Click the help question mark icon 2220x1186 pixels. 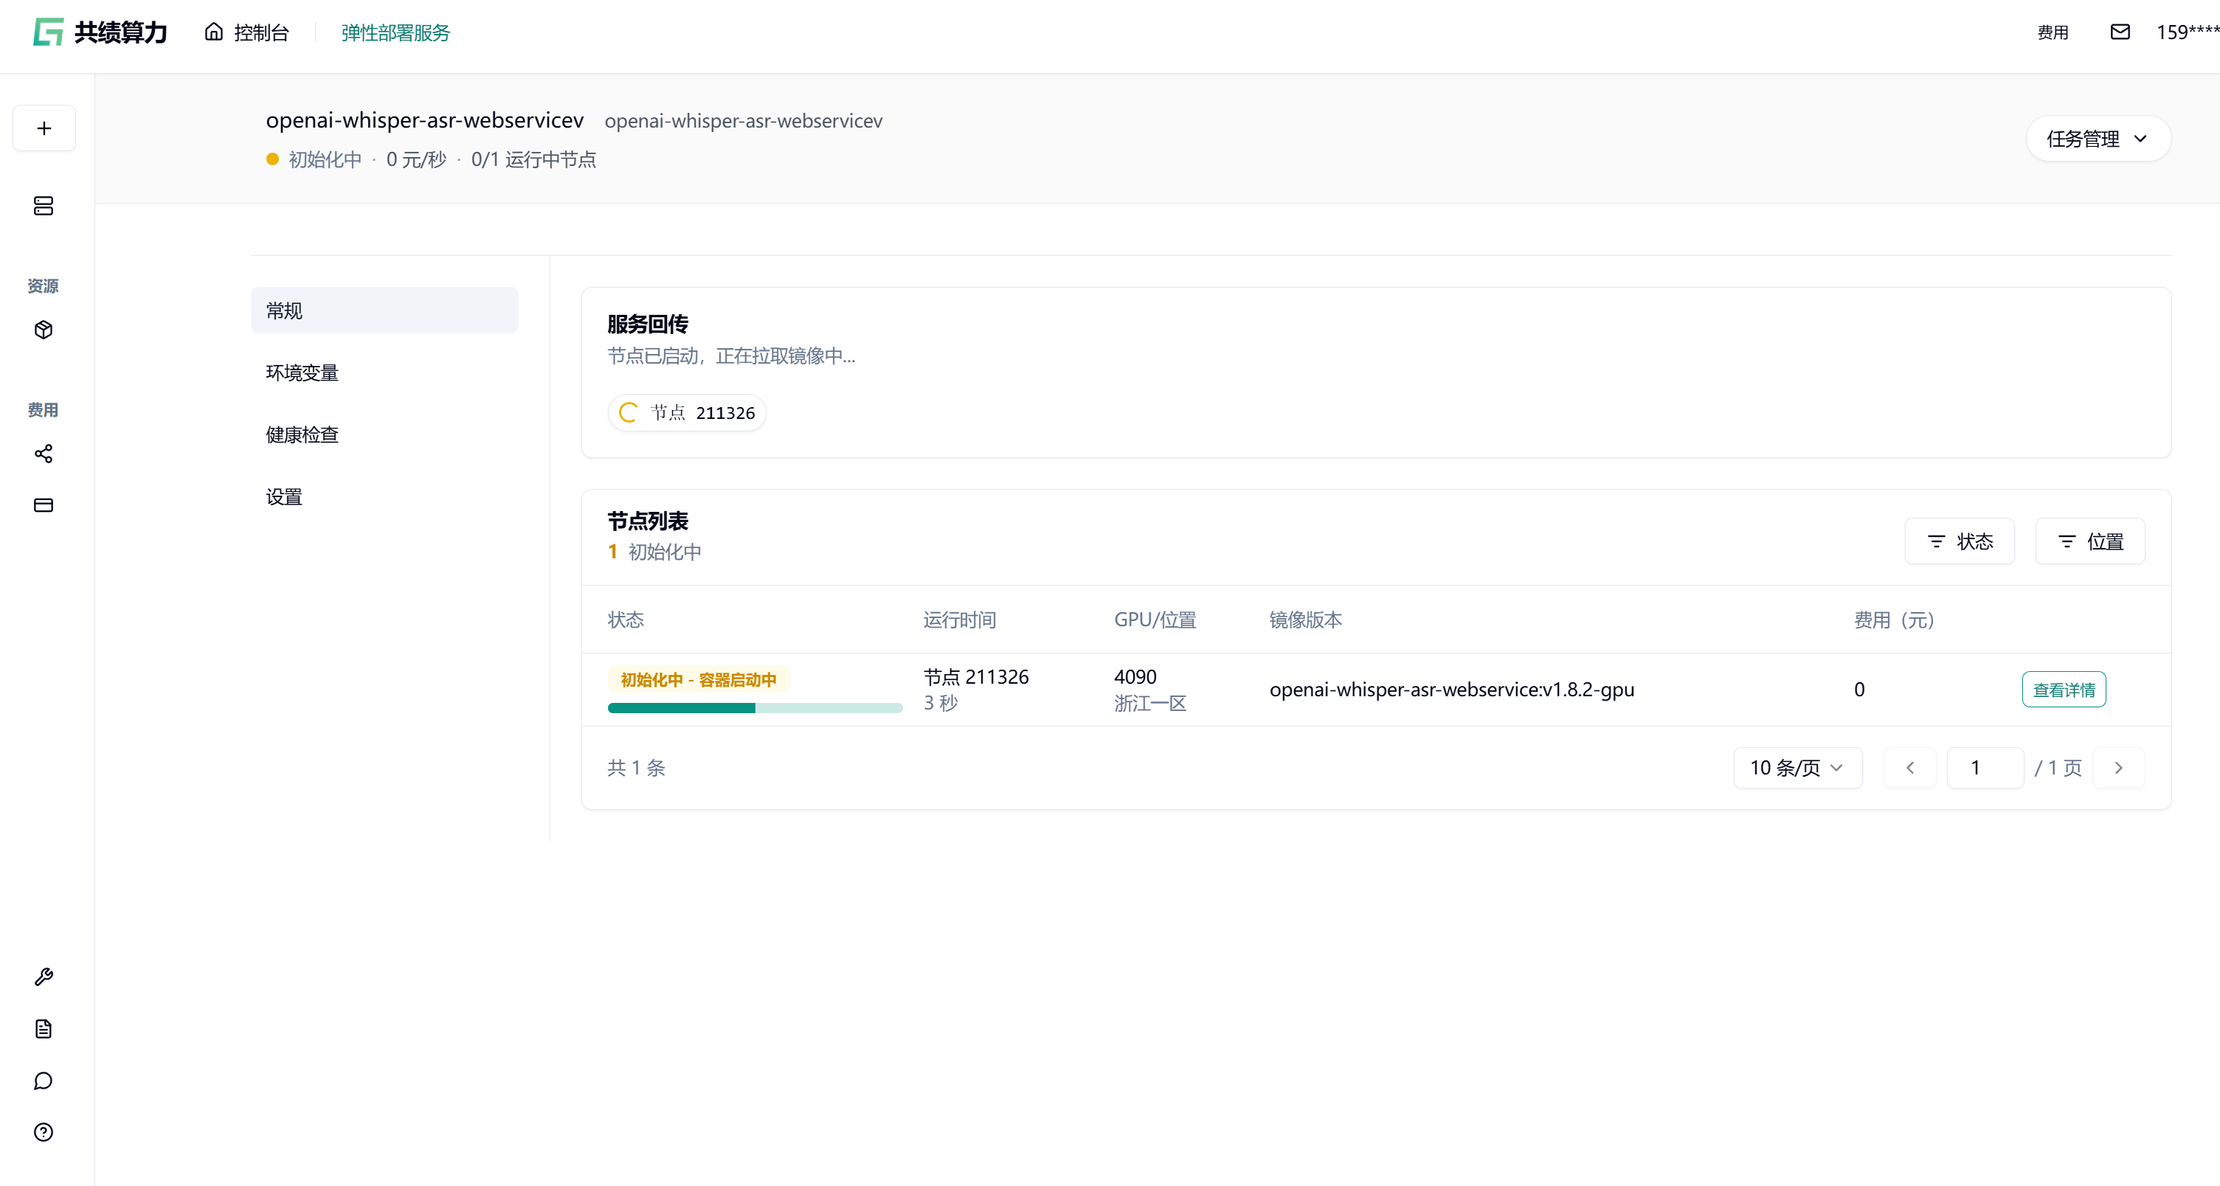pyautogui.click(x=44, y=1133)
